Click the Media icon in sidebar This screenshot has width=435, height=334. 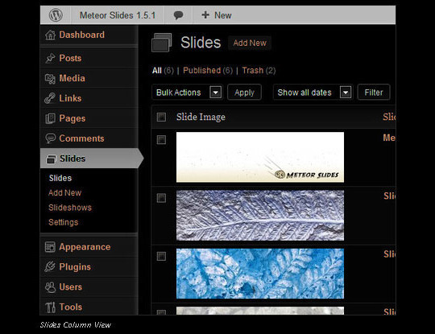click(50, 78)
